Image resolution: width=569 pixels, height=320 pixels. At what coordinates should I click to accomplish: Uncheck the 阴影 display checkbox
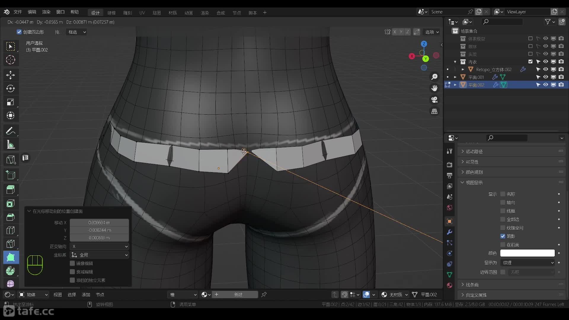coord(503,236)
